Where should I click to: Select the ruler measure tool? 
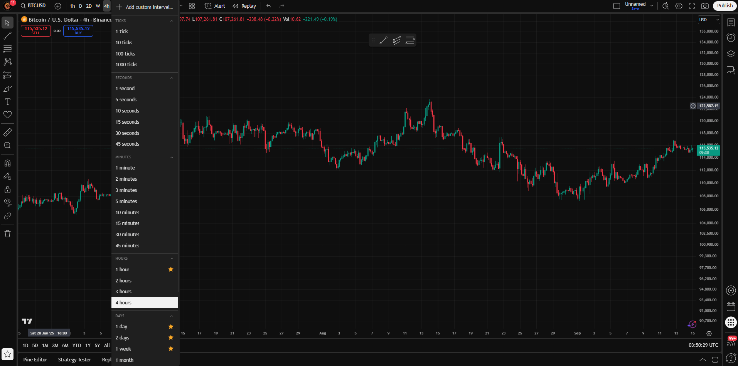[7, 133]
